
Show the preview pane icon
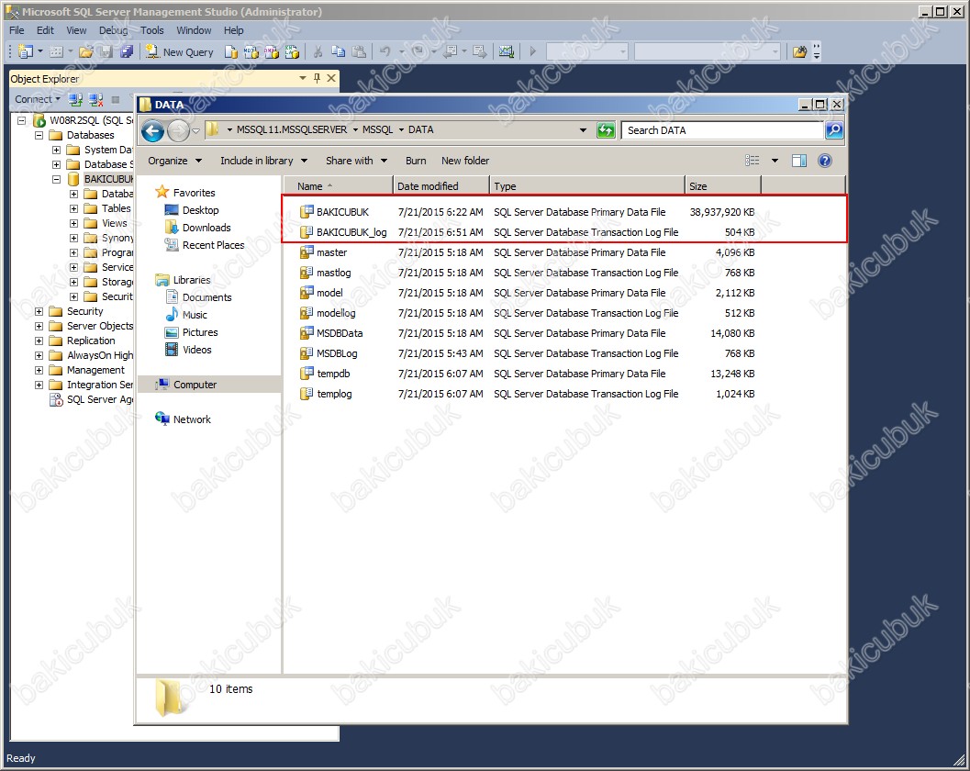(x=799, y=161)
